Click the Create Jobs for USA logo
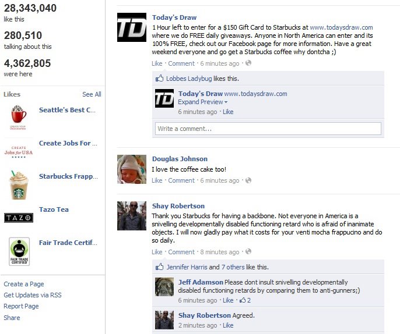Image resolution: width=400 pixels, height=334 pixels. click(x=19, y=152)
